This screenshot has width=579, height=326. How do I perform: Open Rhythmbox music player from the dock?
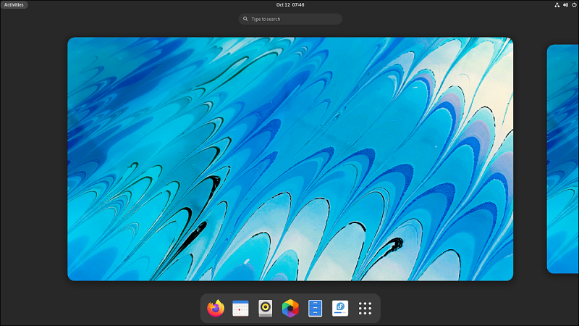coord(266,309)
